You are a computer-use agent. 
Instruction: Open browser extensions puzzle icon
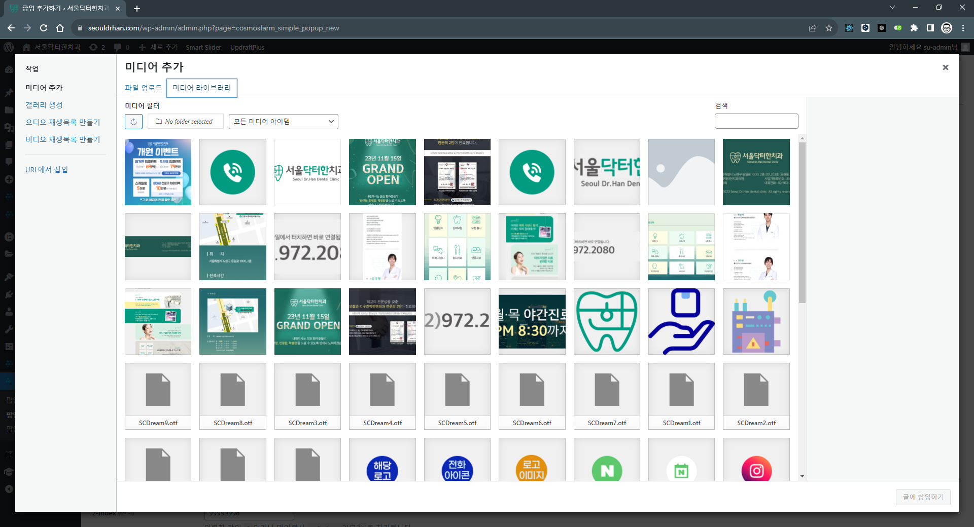[914, 28]
